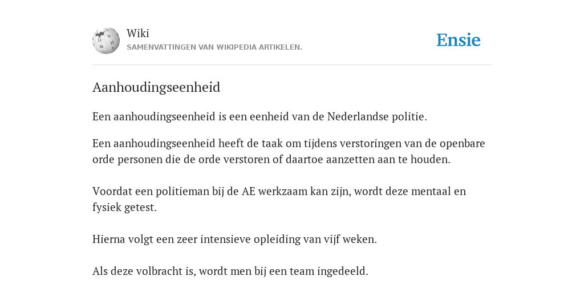Click the horizontal divider below the header

pyautogui.click(x=292, y=65)
